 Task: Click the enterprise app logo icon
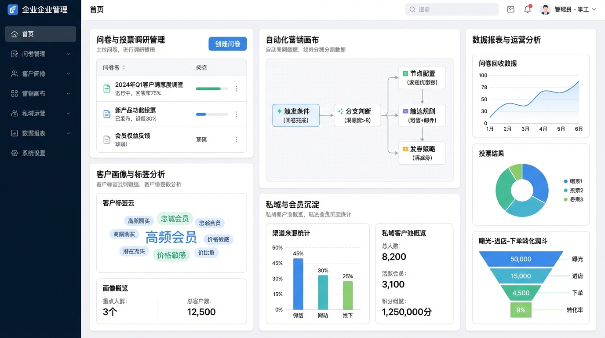pos(13,10)
